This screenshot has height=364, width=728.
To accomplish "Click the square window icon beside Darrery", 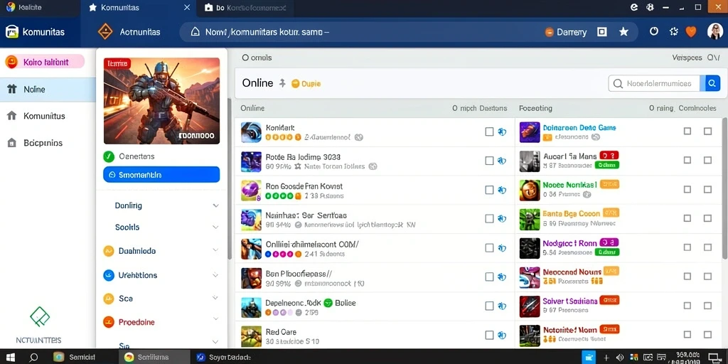I will click(x=601, y=31).
